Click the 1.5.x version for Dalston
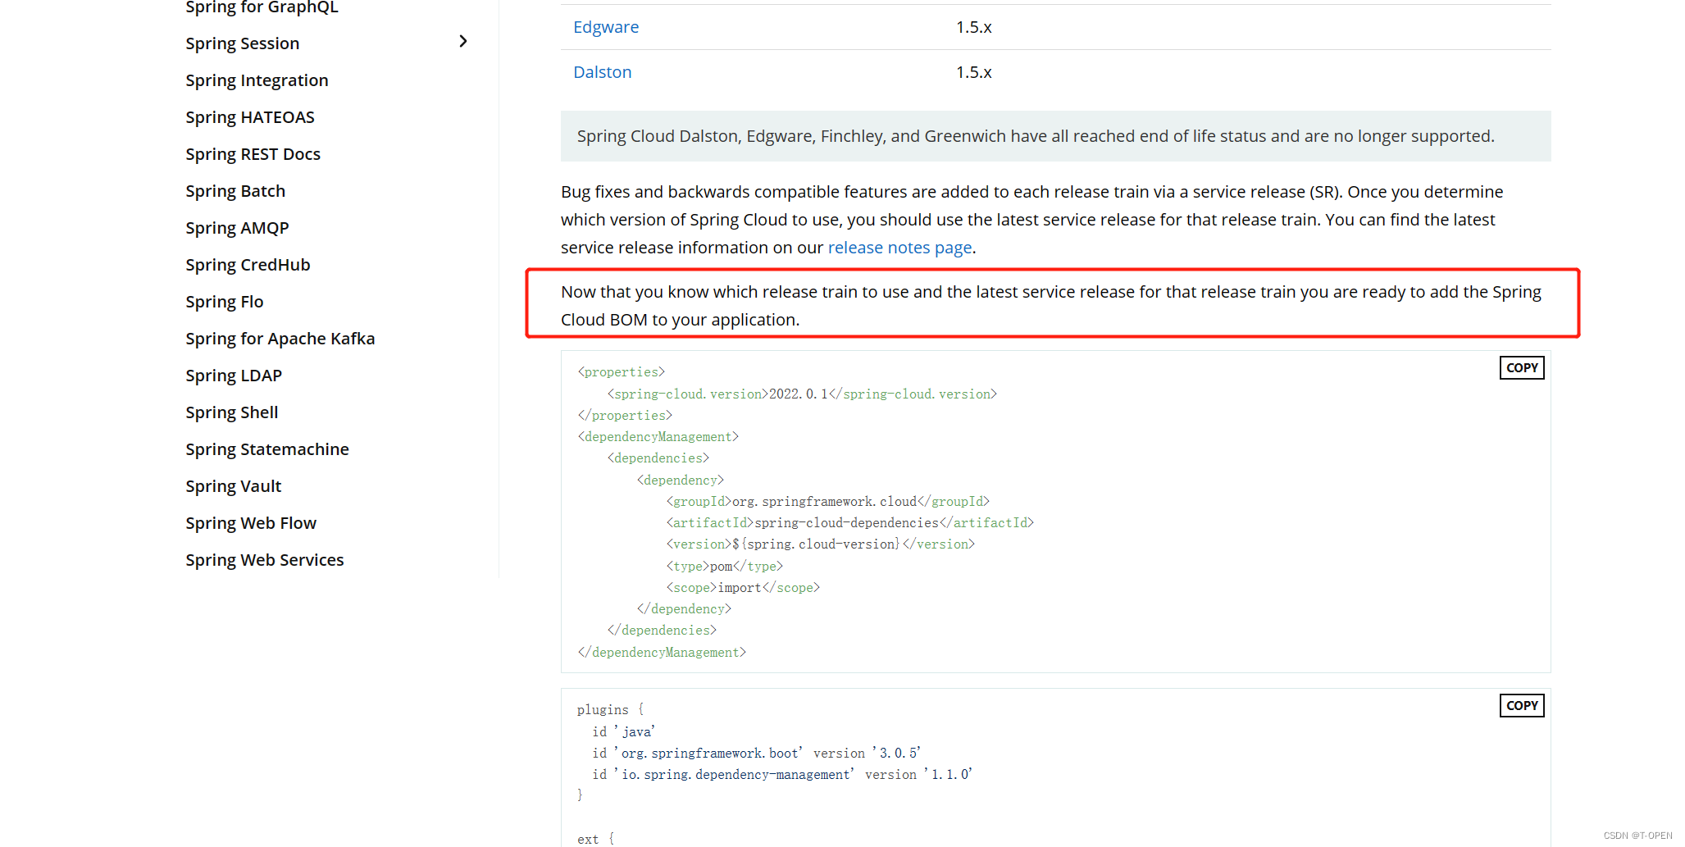The height and width of the screenshot is (847, 1685). tap(974, 72)
